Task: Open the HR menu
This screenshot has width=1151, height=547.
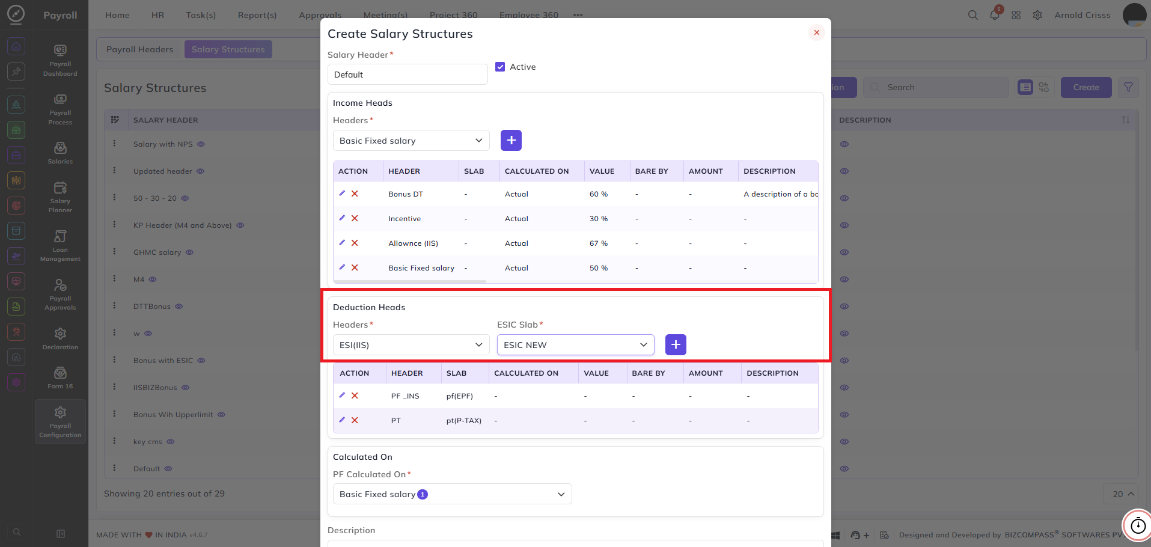Action: point(157,15)
